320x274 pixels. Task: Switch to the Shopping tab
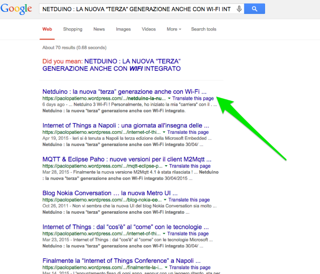coord(73,29)
